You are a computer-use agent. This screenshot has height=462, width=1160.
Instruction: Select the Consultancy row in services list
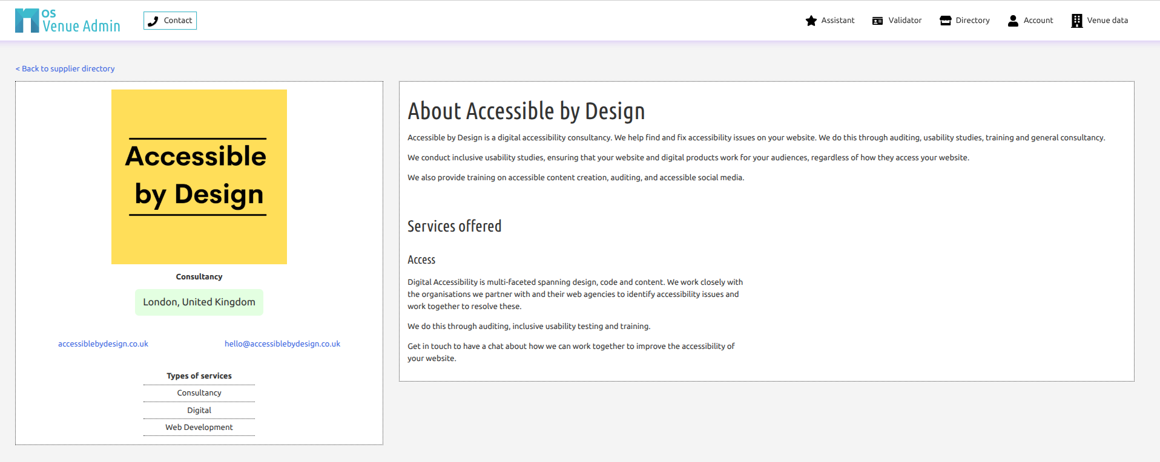[x=199, y=393]
